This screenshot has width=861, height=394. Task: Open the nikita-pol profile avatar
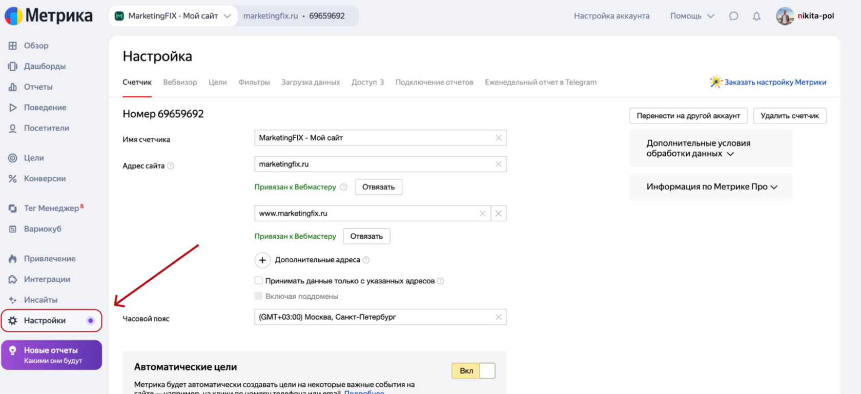[x=785, y=16]
